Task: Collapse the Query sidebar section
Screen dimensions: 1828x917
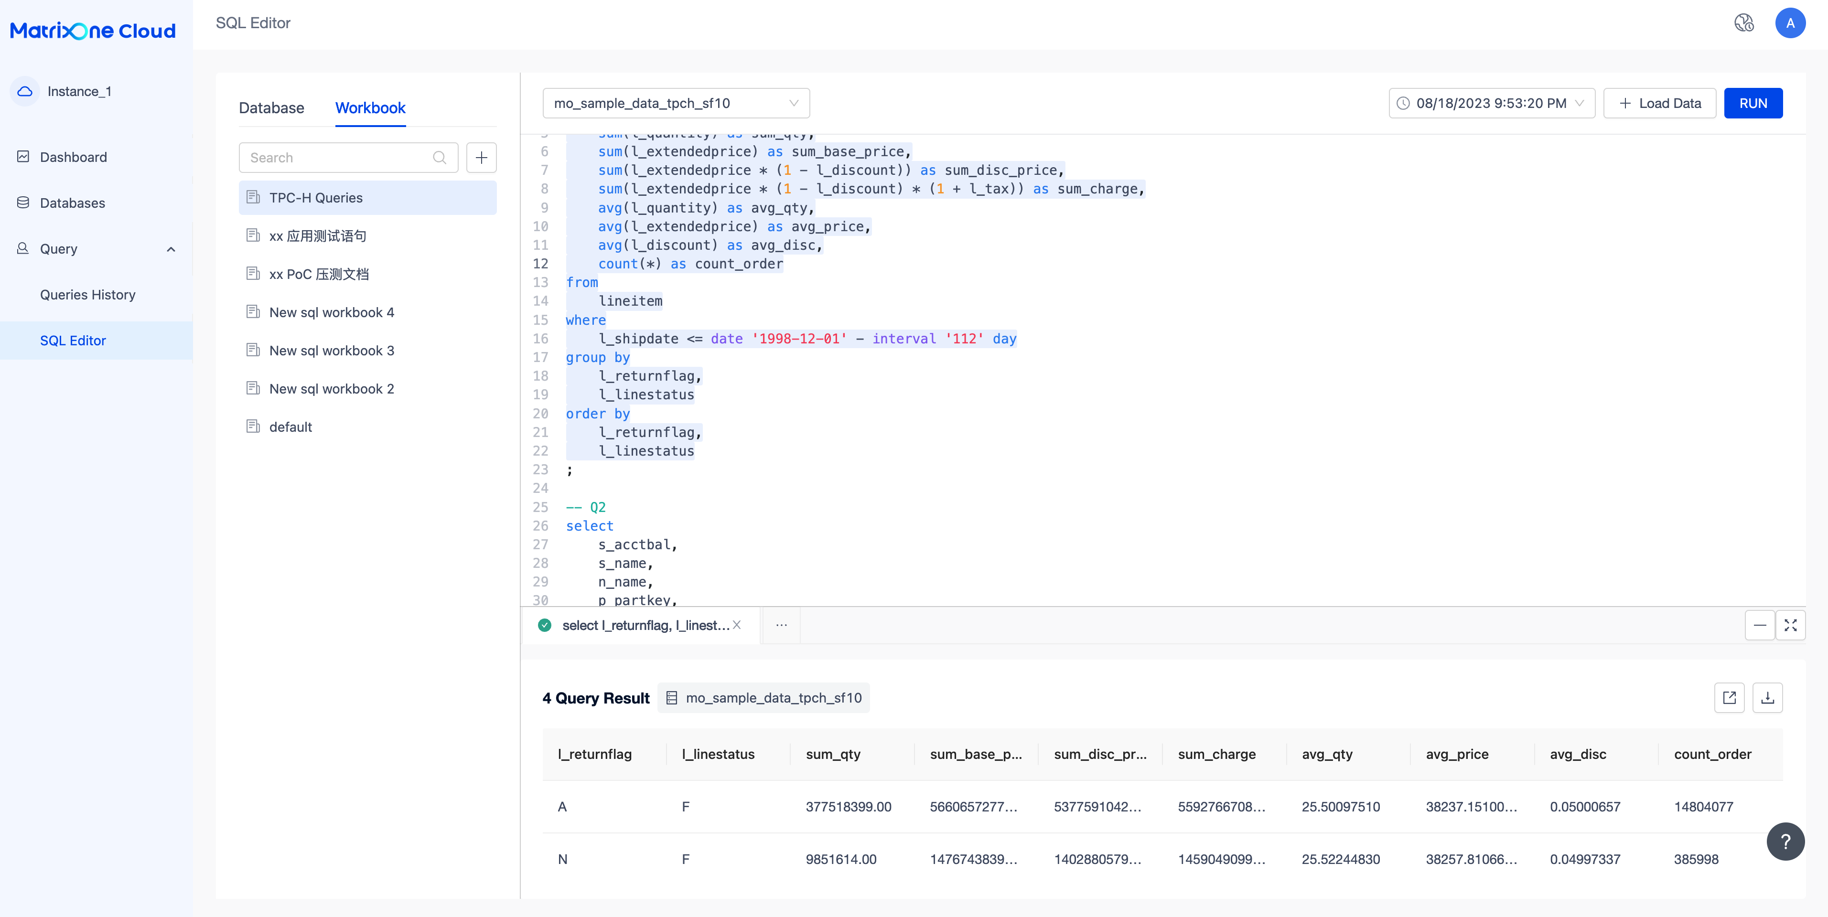Action: (171, 249)
